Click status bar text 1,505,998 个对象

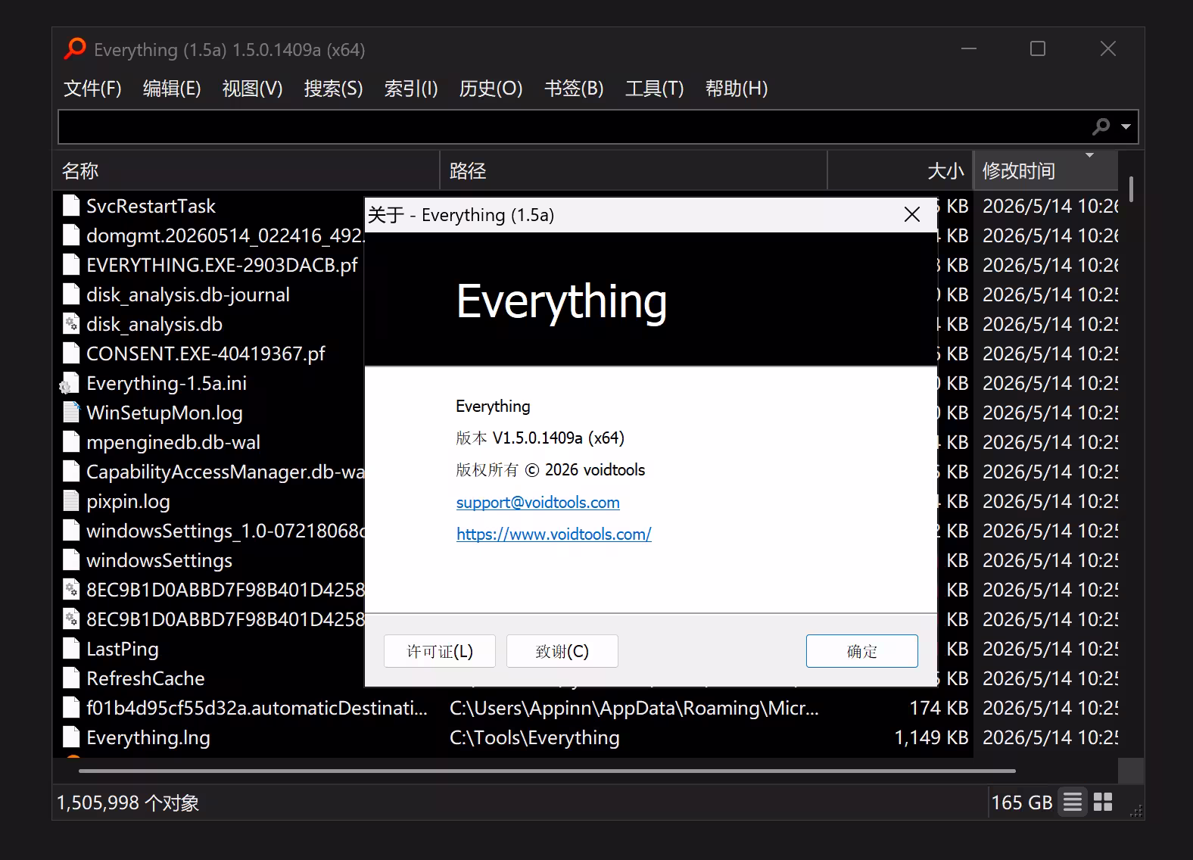(x=128, y=802)
